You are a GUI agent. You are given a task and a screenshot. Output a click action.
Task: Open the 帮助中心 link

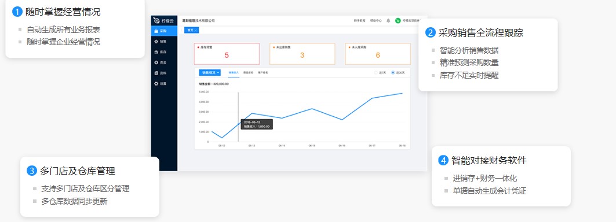376,20
